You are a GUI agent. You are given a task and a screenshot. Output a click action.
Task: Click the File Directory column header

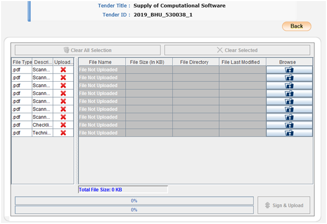[x=195, y=62]
